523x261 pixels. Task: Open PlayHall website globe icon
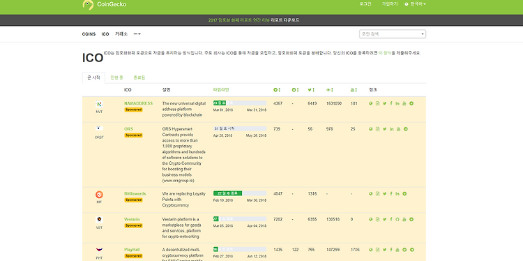click(x=370, y=250)
